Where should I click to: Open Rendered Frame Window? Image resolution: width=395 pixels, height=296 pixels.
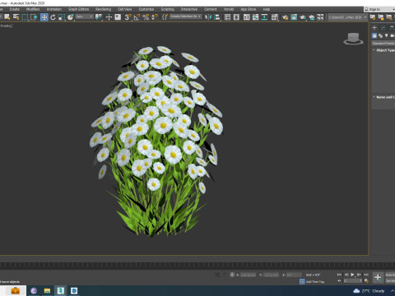(294, 17)
